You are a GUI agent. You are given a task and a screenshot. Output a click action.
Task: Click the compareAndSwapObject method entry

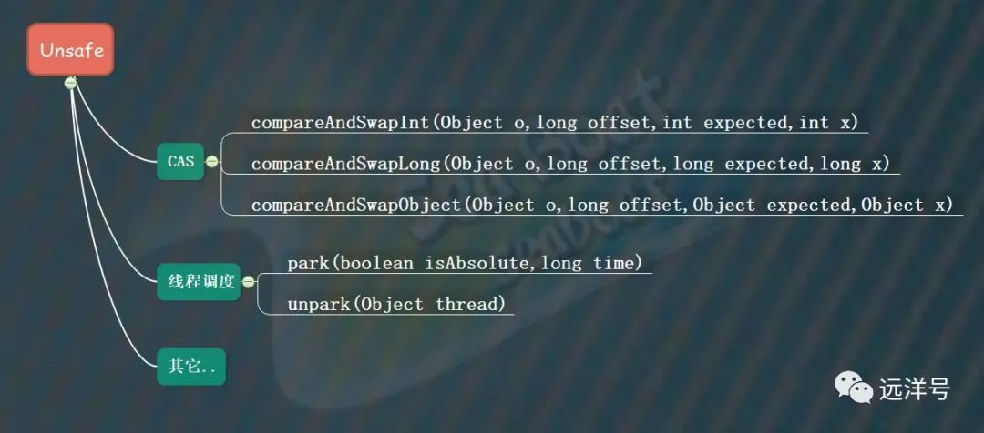point(602,205)
